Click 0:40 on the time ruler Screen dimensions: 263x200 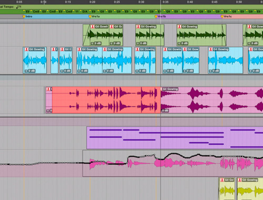190,2
